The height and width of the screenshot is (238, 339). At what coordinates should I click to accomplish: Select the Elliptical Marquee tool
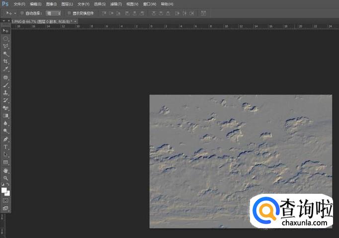pyautogui.click(x=6, y=38)
